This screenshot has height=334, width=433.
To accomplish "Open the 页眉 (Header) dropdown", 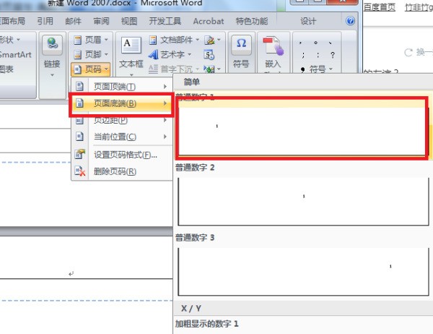I will coord(92,38).
